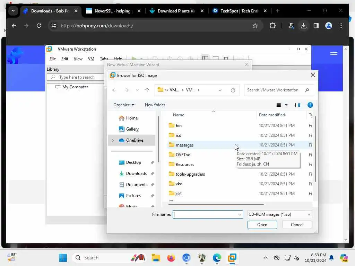The width and height of the screenshot is (355, 266).
Task: Go to Home in navigation pane
Action: (x=132, y=118)
